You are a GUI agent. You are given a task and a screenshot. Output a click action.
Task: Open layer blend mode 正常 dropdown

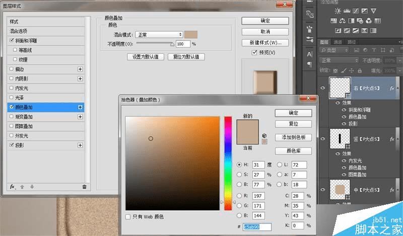point(339,60)
